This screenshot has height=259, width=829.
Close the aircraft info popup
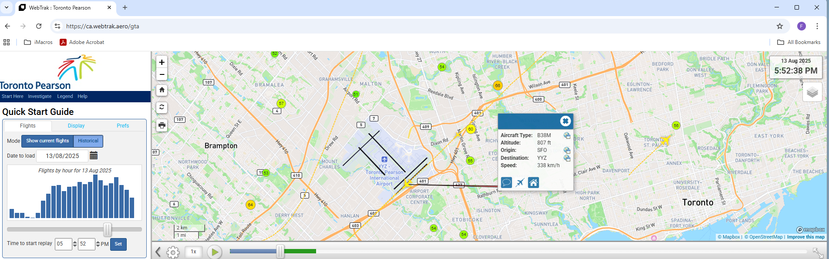[x=565, y=121]
